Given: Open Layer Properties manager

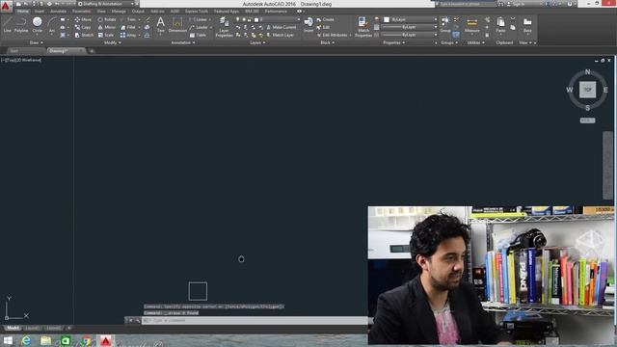Looking at the screenshot, I should click(224, 27).
